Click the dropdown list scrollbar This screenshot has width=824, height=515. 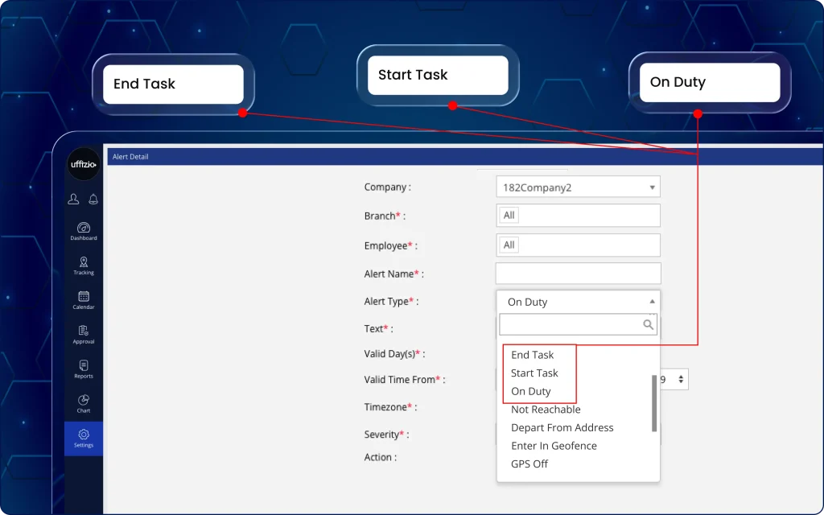(x=654, y=403)
